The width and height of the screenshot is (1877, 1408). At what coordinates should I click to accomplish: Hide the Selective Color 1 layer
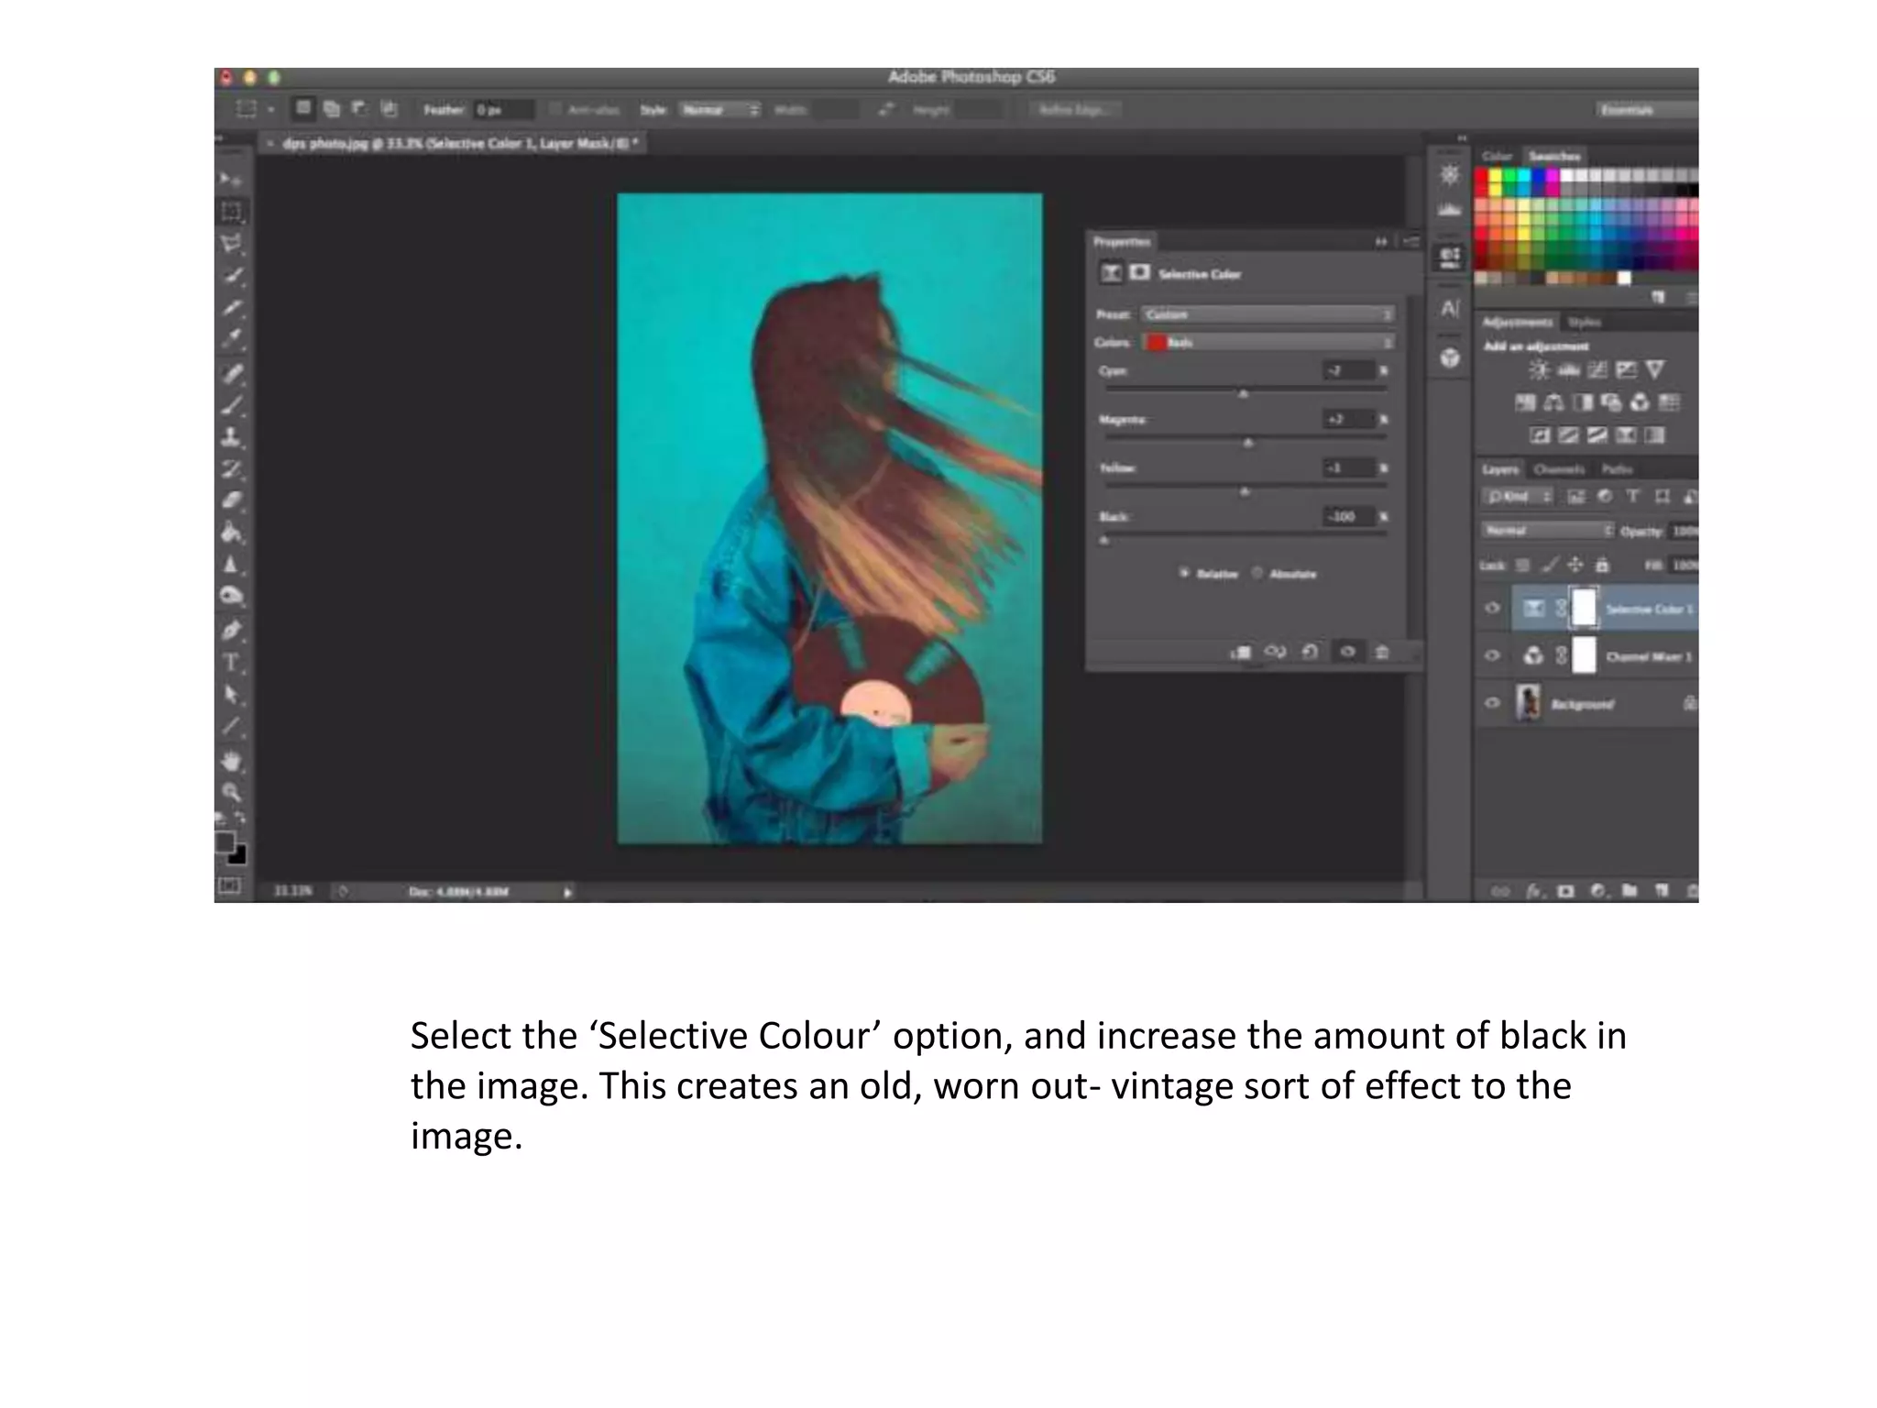point(1492,608)
